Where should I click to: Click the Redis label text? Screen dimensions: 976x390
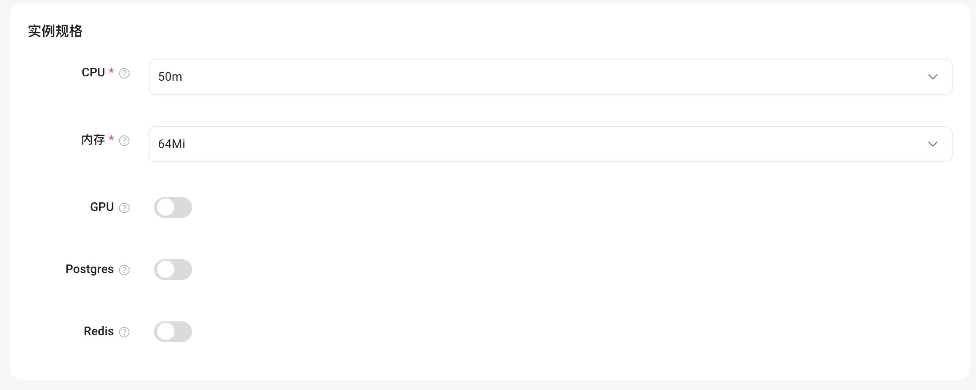99,331
